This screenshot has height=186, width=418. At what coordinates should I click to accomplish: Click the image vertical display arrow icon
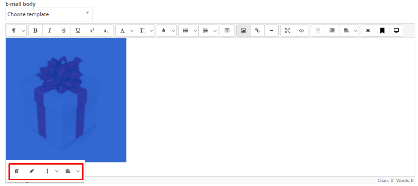[47, 171]
